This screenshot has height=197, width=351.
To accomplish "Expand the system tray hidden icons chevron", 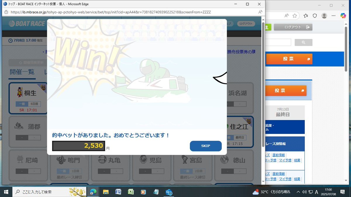I will click(298, 192).
